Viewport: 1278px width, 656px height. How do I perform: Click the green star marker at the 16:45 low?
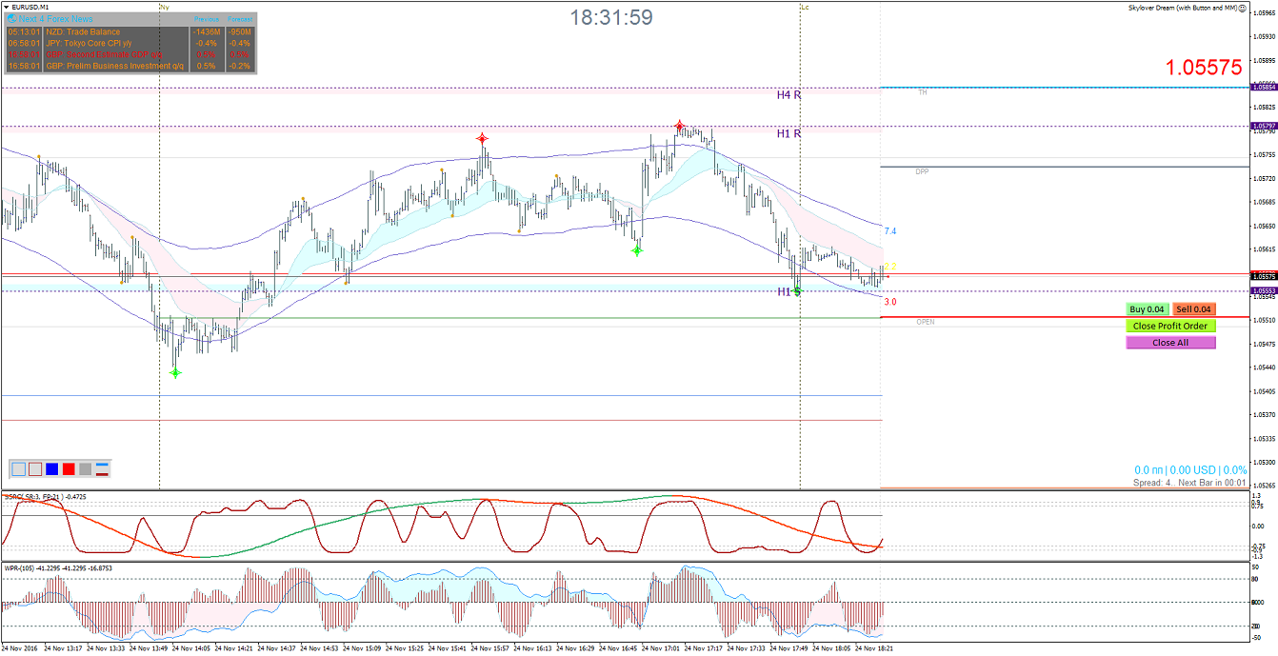click(636, 251)
